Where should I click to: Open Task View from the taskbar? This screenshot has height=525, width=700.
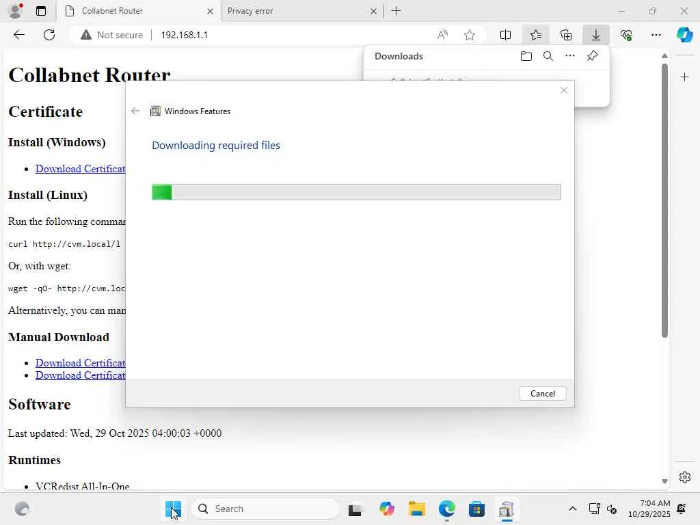[355, 509]
